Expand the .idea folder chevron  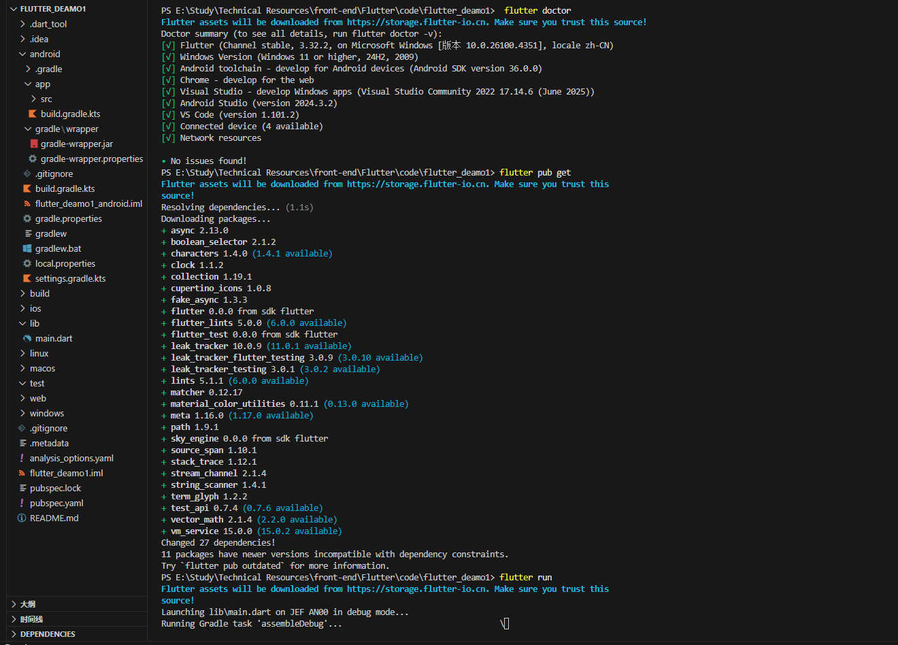tap(23, 39)
